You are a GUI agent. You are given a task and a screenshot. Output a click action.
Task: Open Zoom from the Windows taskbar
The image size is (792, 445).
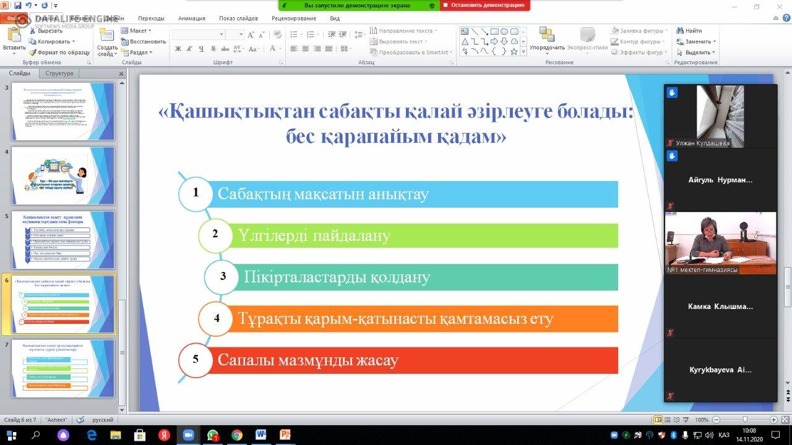(x=188, y=435)
